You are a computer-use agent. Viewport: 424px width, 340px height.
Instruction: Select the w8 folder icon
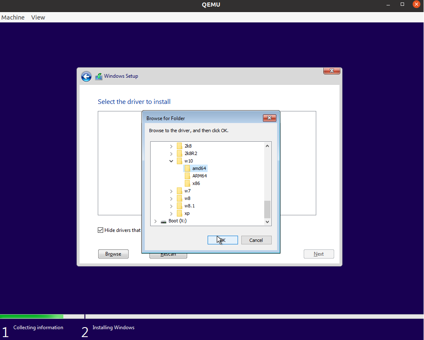click(x=179, y=199)
